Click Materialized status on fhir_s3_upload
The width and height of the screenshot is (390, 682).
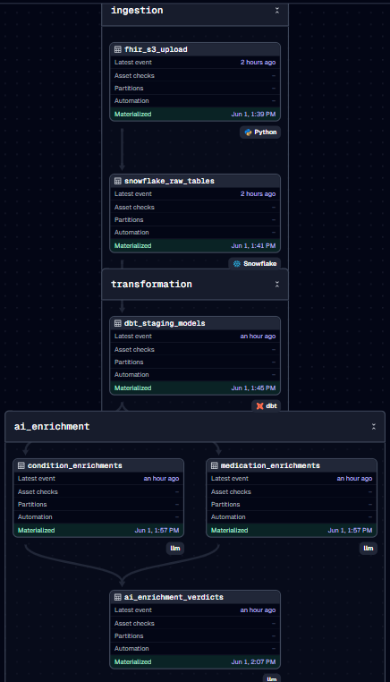132,114
